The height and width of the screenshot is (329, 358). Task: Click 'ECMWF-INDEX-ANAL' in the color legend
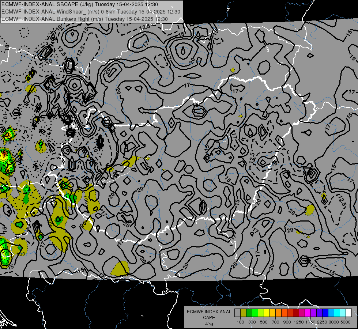(209, 312)
